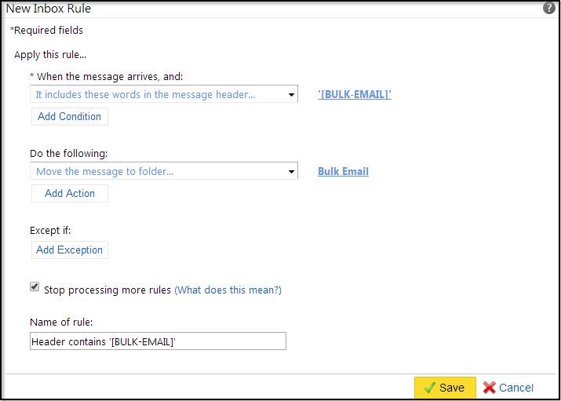Click the green checkmark icon on Save
This screenshot has width=561, height=401.
click(429, 388)
